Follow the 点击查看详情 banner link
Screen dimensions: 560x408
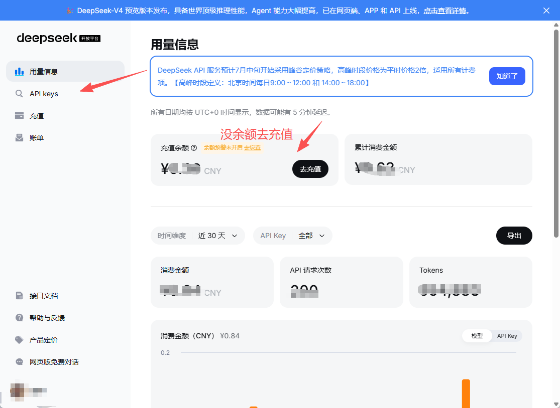[444, 11]
